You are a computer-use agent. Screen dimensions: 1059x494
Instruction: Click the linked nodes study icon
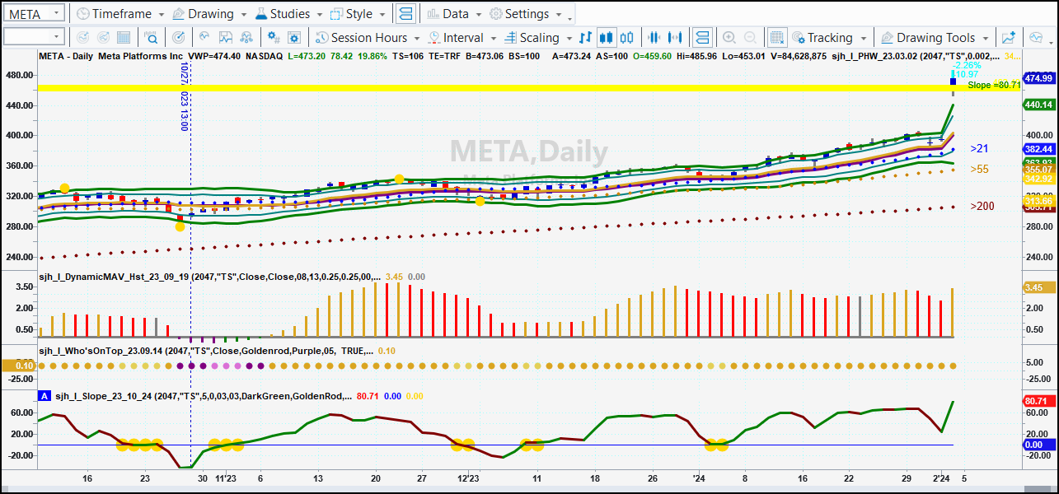pyautogui.click(x=247, y=38)
